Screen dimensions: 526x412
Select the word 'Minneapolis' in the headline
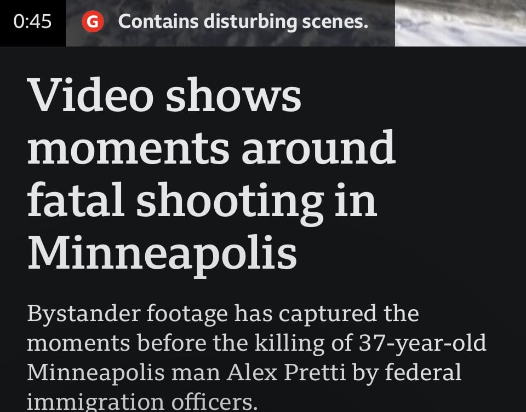click(162, 253)
